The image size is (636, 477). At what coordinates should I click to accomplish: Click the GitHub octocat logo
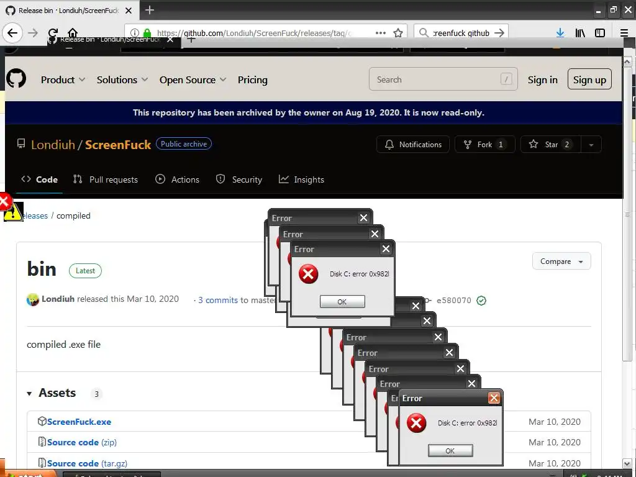tap(16, 79)
